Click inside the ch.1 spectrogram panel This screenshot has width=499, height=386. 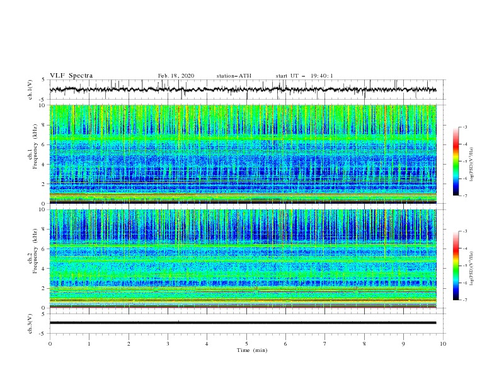(243, 154)
